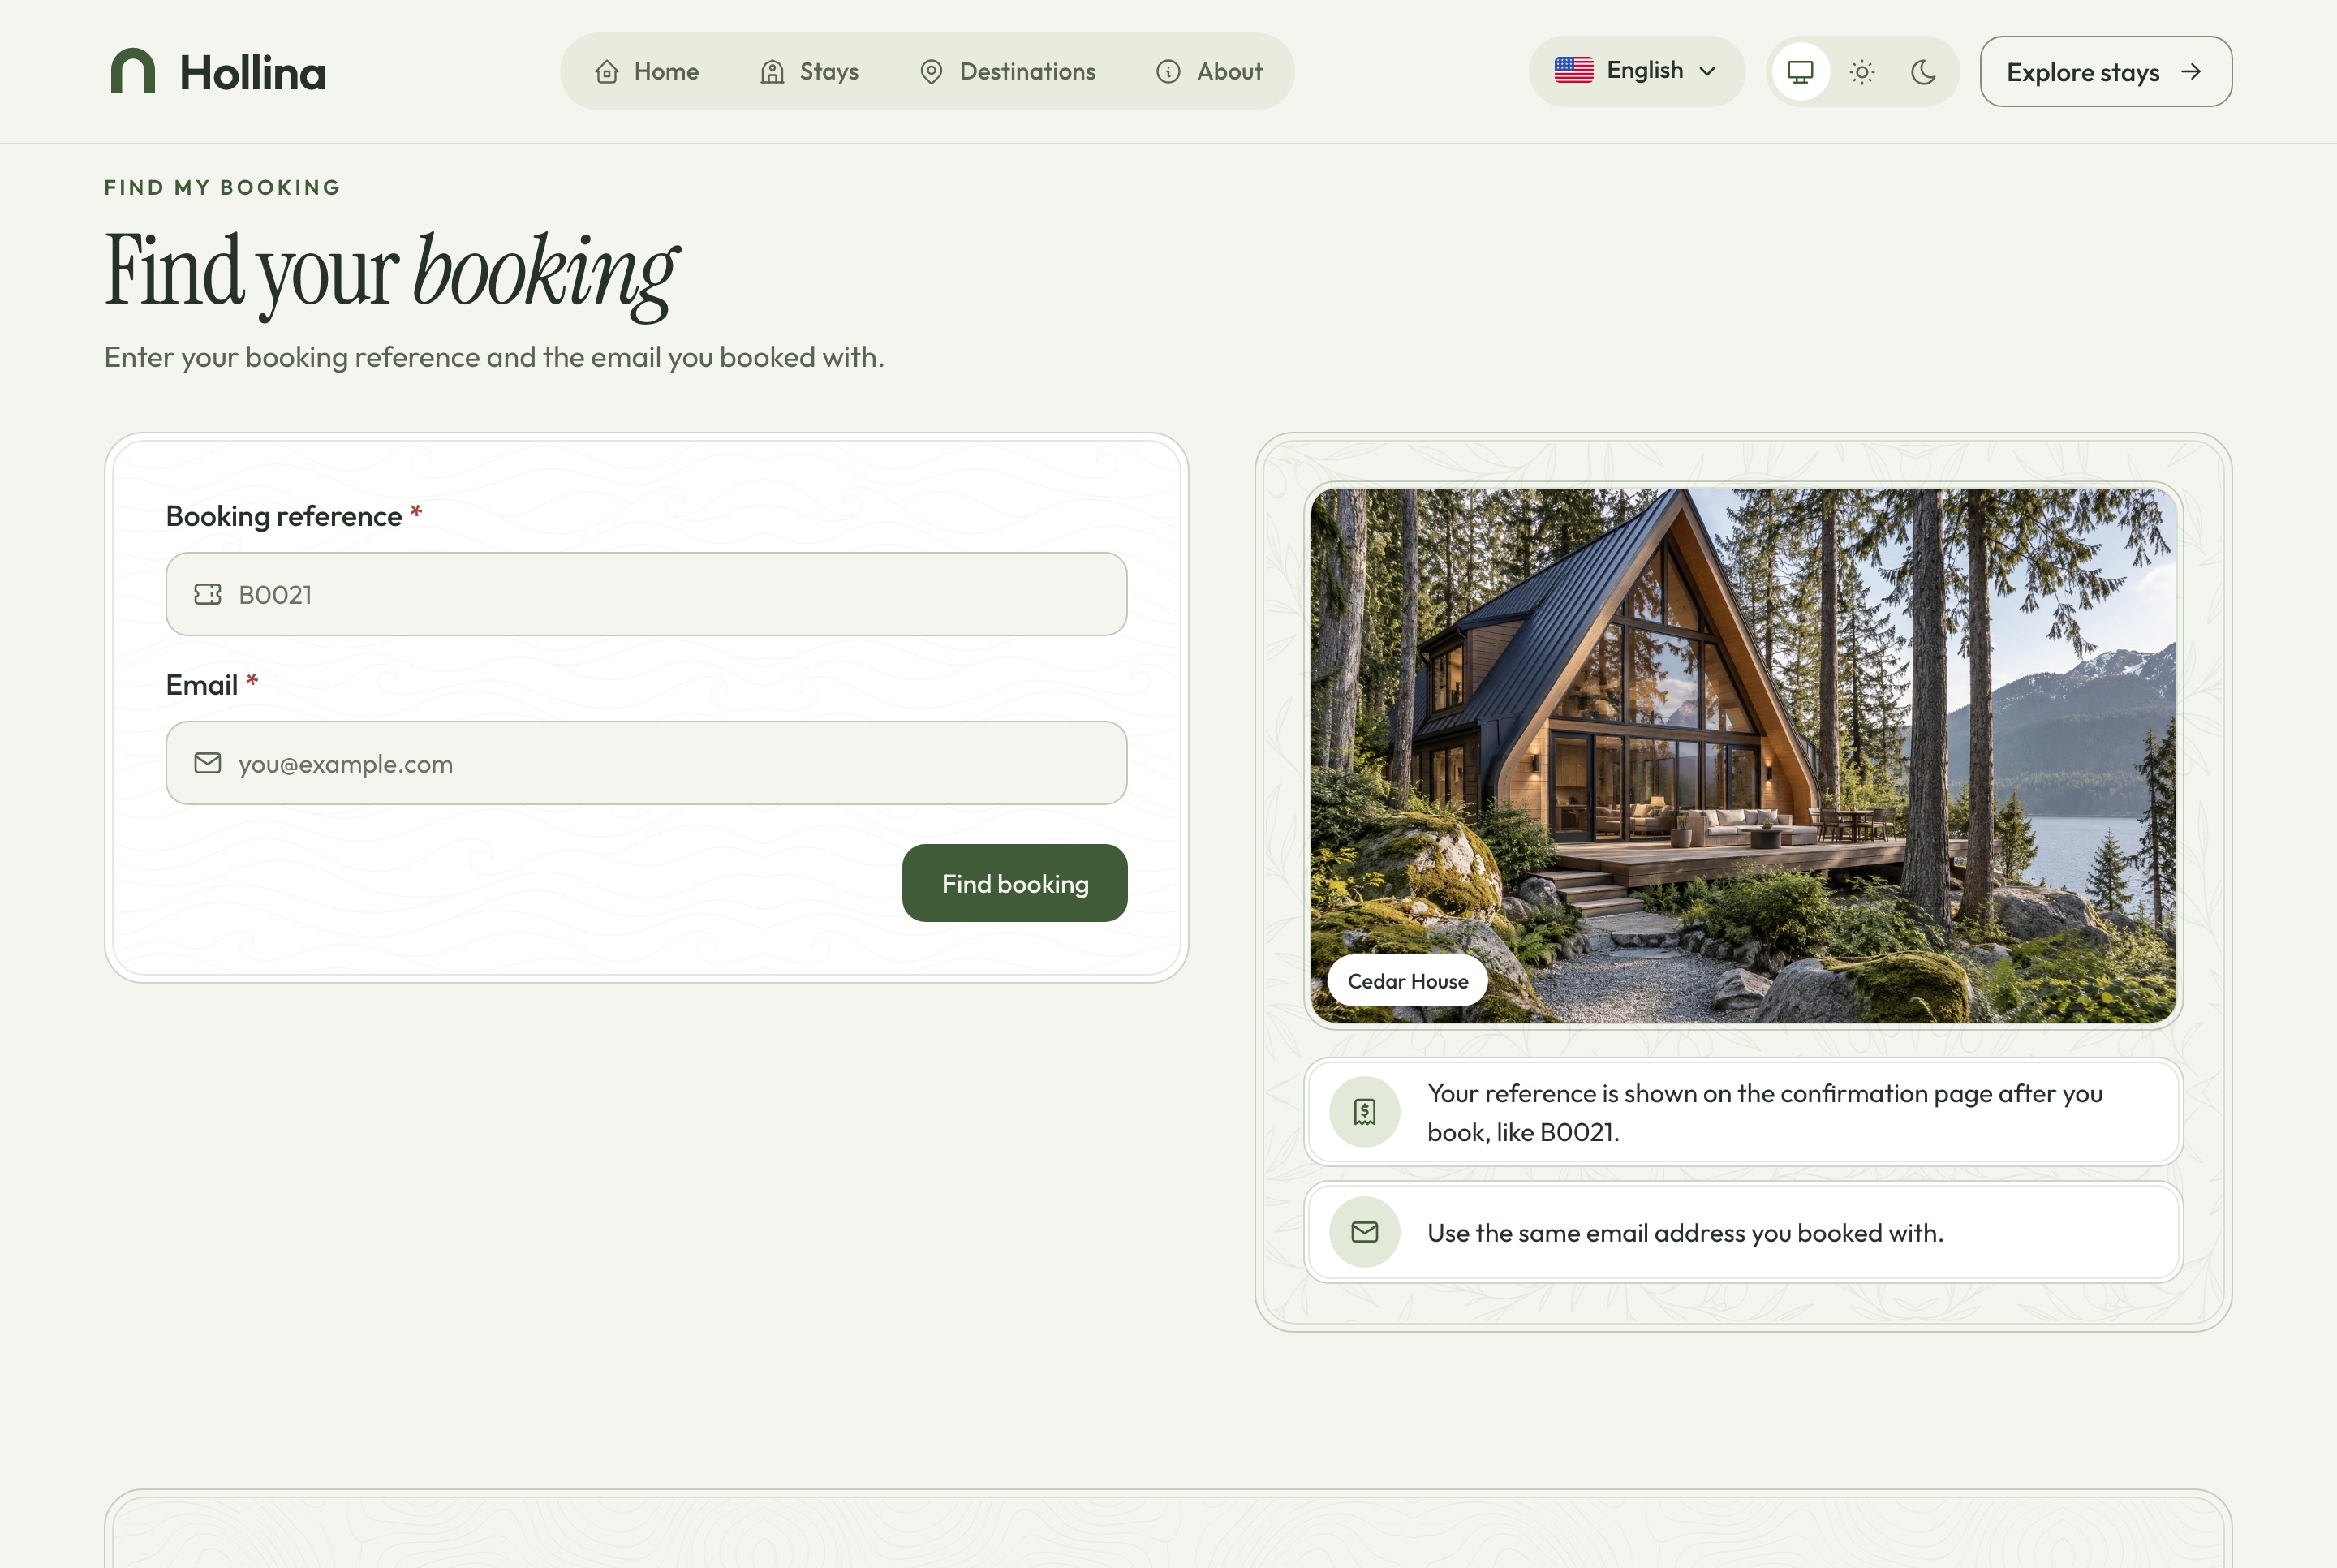Click the envelope icon in Email field
Screen dimensions: 2337x1568
coord(208,763)
